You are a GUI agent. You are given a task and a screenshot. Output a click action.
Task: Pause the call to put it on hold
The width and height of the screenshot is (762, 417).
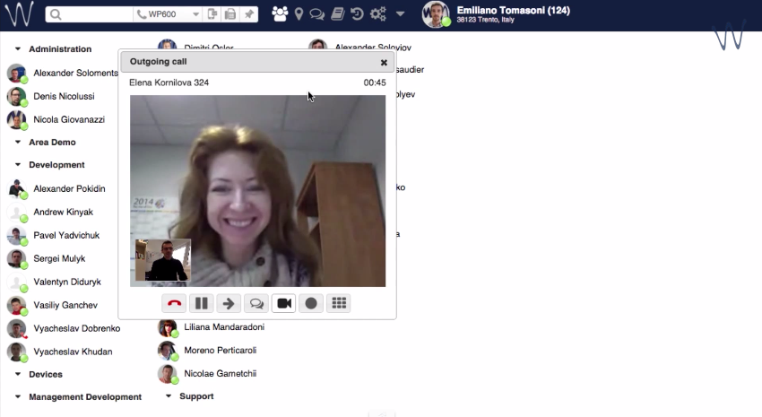click(202, 304)
